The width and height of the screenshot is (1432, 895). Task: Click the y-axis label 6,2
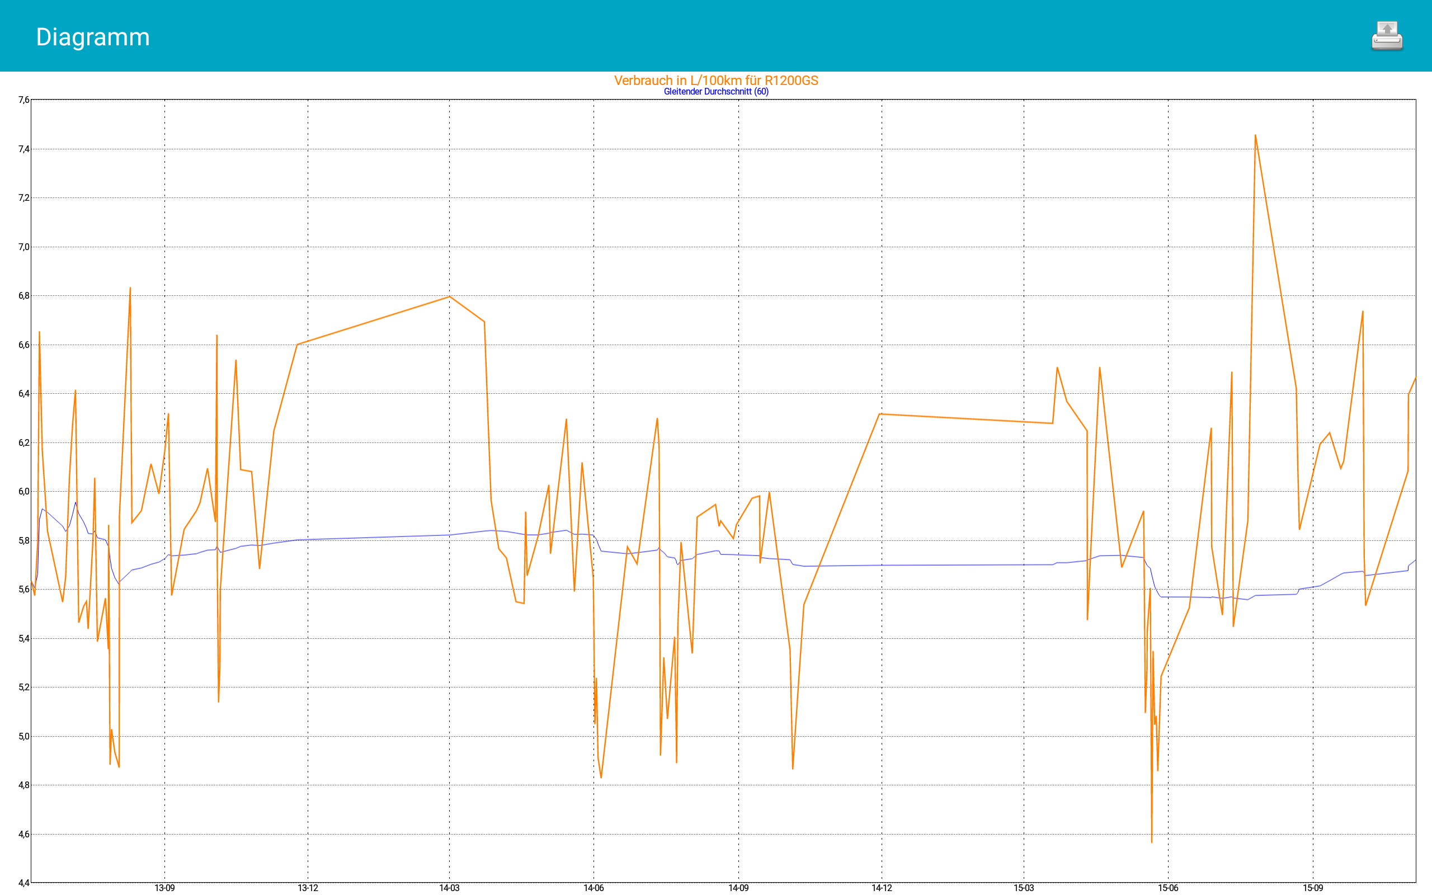pyautogui.click(x=23, y=443)
